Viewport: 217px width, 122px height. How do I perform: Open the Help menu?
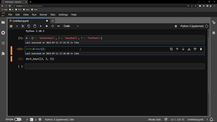pos(74,15)
